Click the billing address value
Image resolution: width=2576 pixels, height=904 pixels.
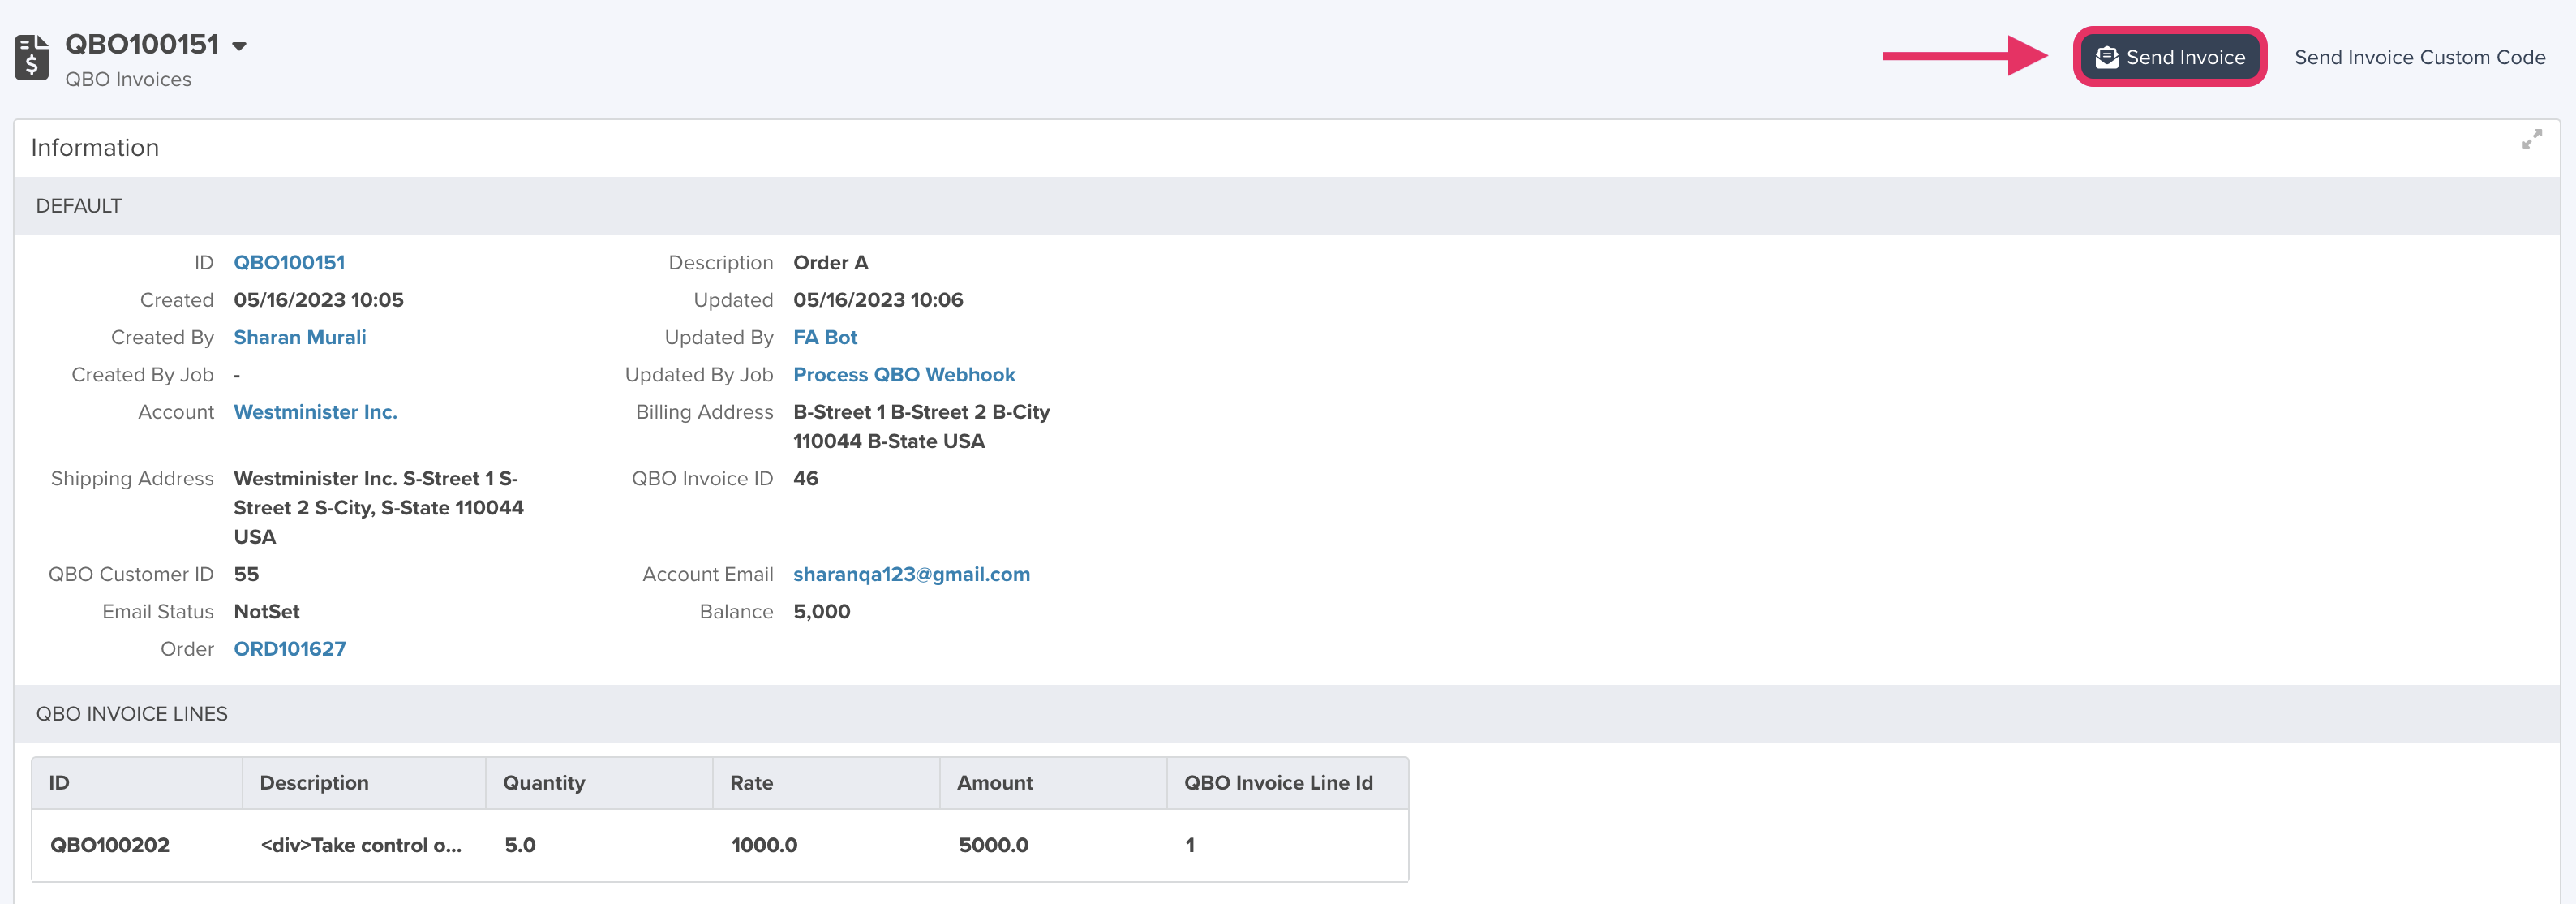[921, 427]
